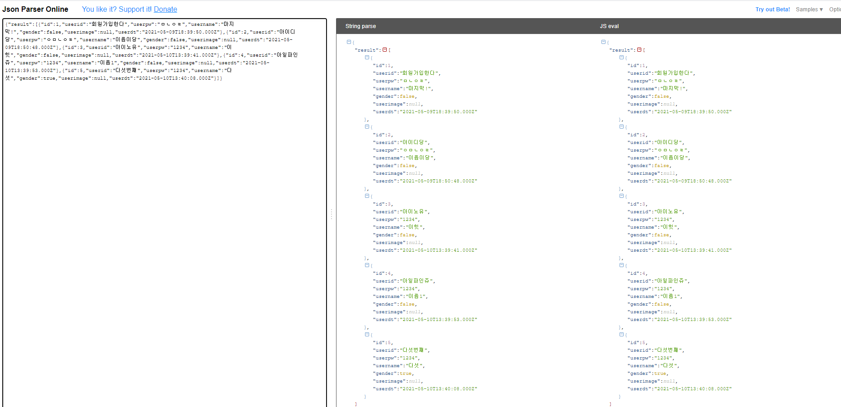Click userdt value 2021-05-09T18:39:50.000Z in String parse
Viewport: 841px width, 407px height.
point(438,112)
